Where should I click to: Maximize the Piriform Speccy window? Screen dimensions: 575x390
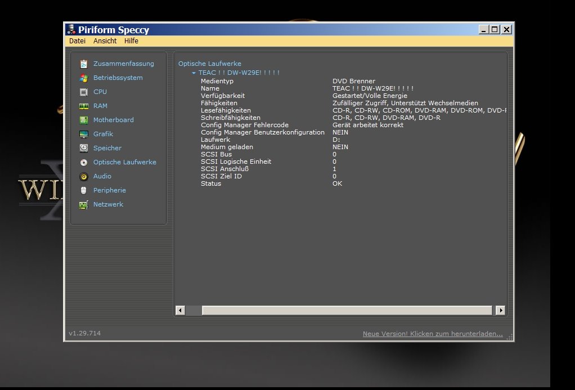coord(495,29)
